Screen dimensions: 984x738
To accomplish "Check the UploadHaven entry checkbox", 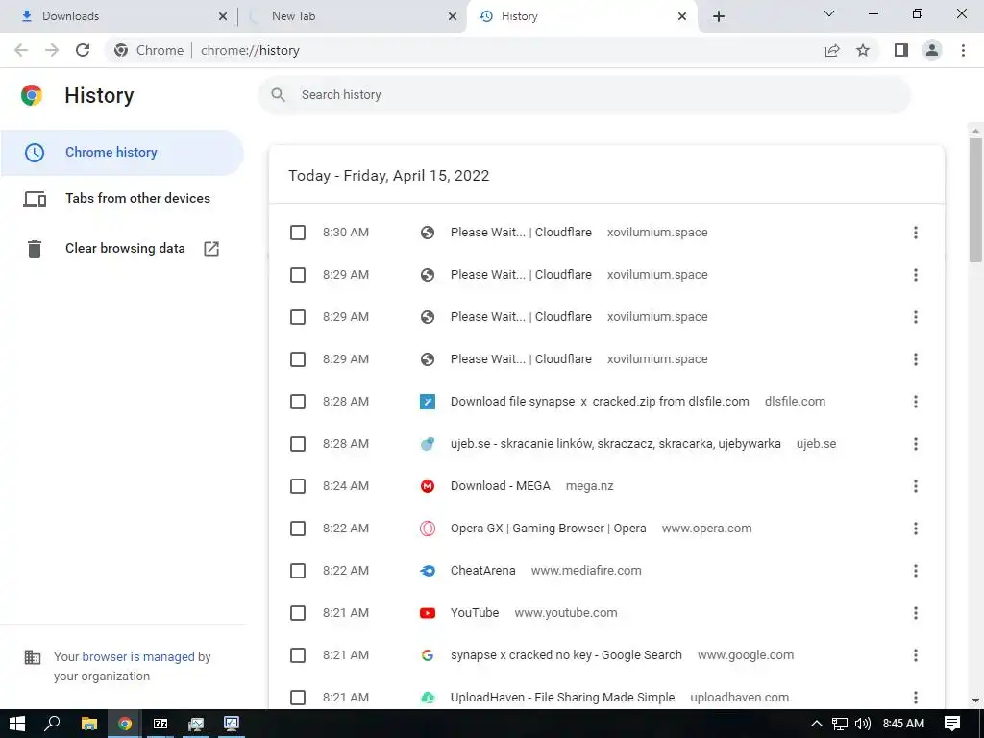I will (298, 698).
